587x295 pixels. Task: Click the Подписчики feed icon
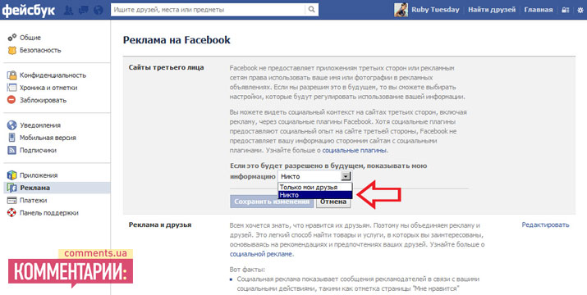pos(12,150)
